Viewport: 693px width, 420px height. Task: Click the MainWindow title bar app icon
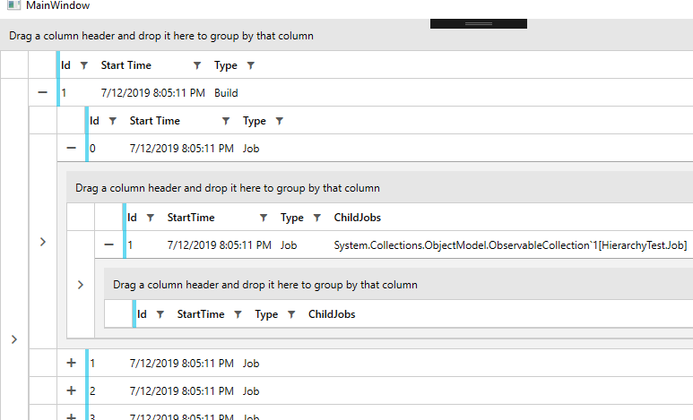click(x=13, y=6)
